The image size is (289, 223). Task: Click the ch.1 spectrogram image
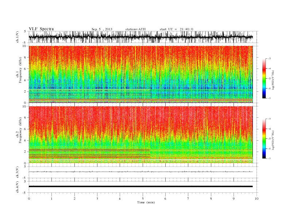[x=140, y=74]
